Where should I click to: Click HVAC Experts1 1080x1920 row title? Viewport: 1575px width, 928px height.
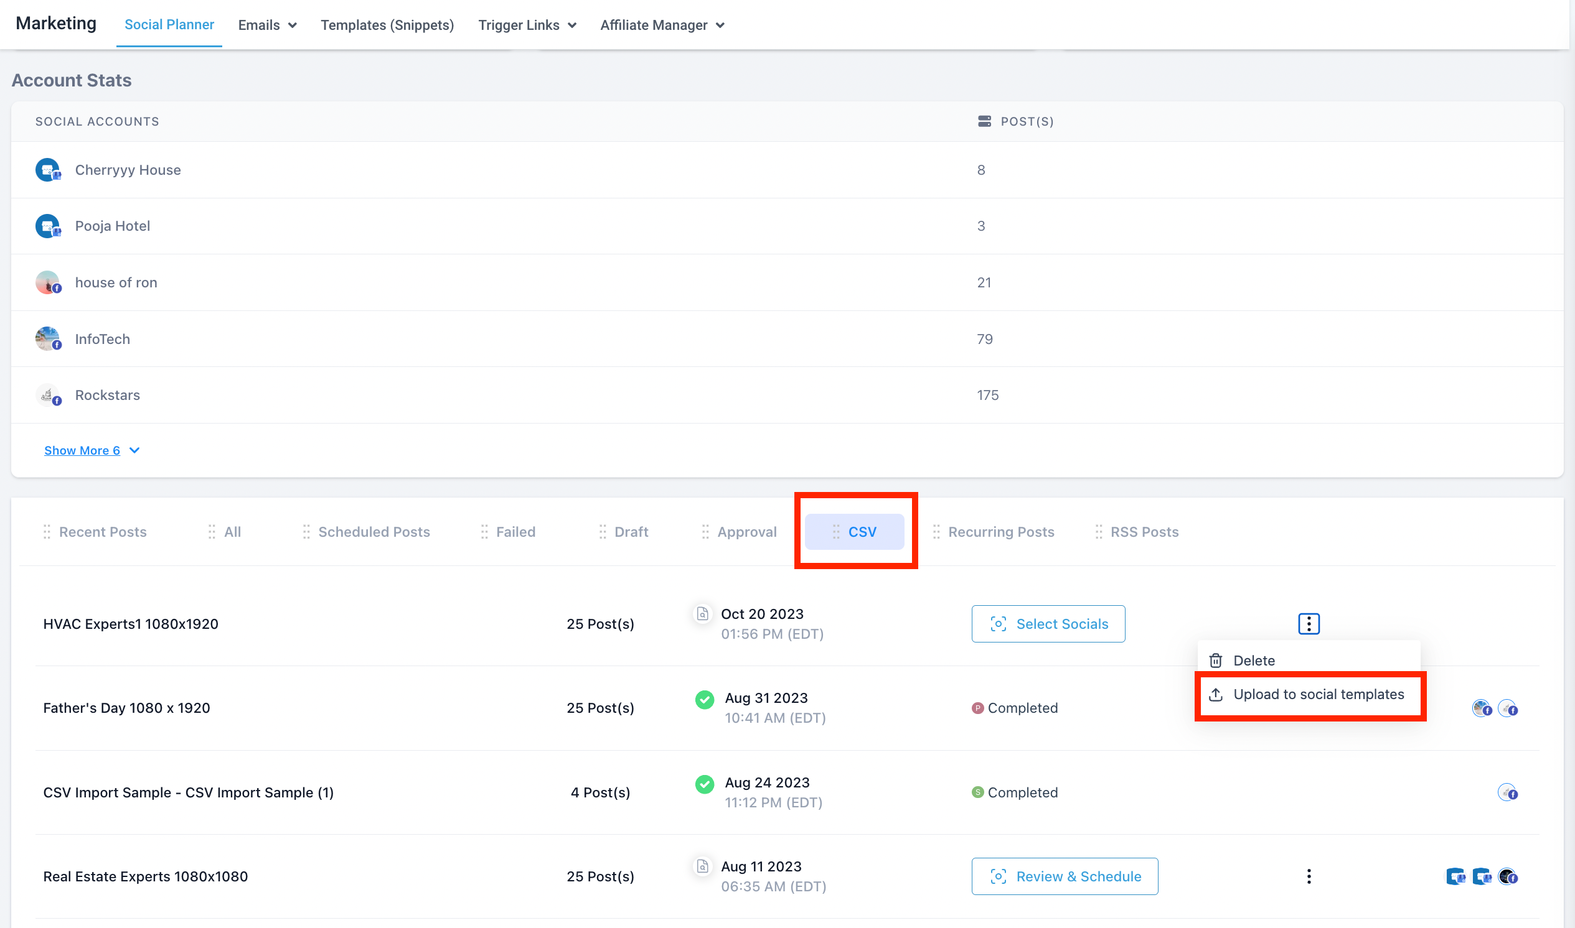(131, 624)
